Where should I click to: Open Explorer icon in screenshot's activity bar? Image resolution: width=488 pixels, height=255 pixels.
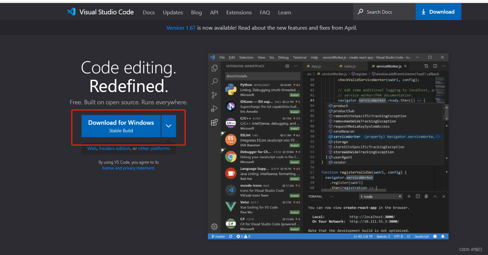tap(214, 68)
